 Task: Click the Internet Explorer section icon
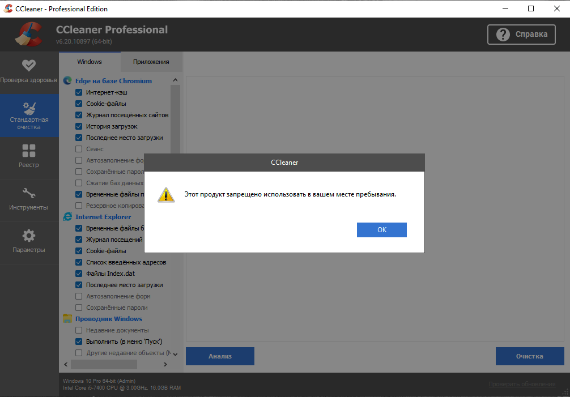(x=67, y=217)
